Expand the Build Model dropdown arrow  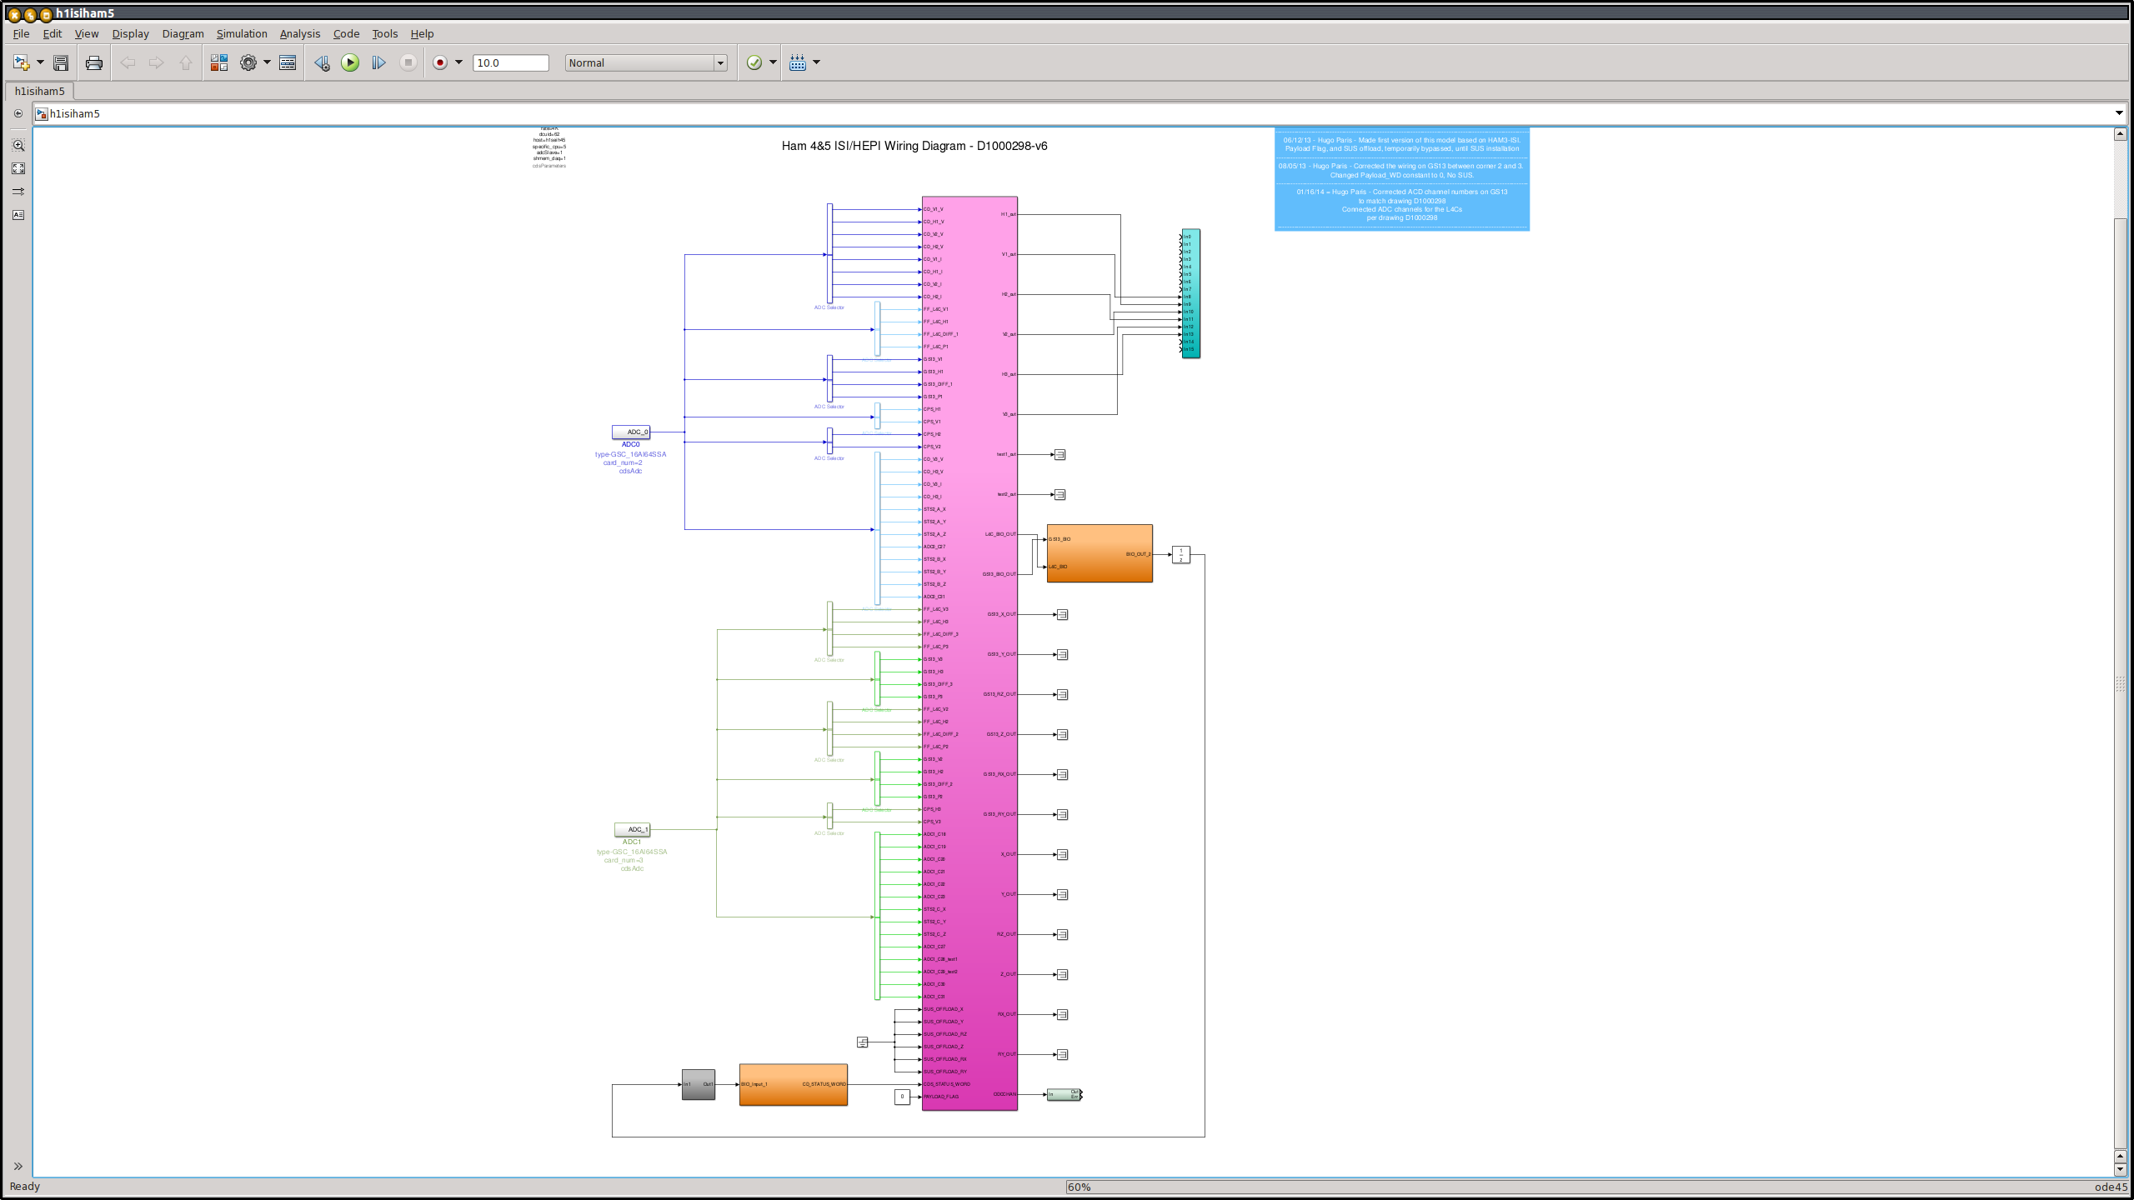click(816, 62)
